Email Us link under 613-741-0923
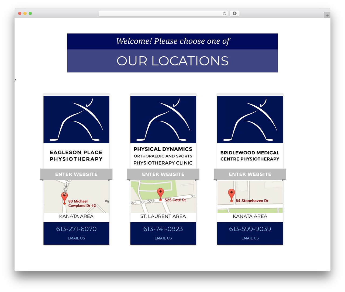The height and width of the screenshot is (292, 345). [163, 238]
